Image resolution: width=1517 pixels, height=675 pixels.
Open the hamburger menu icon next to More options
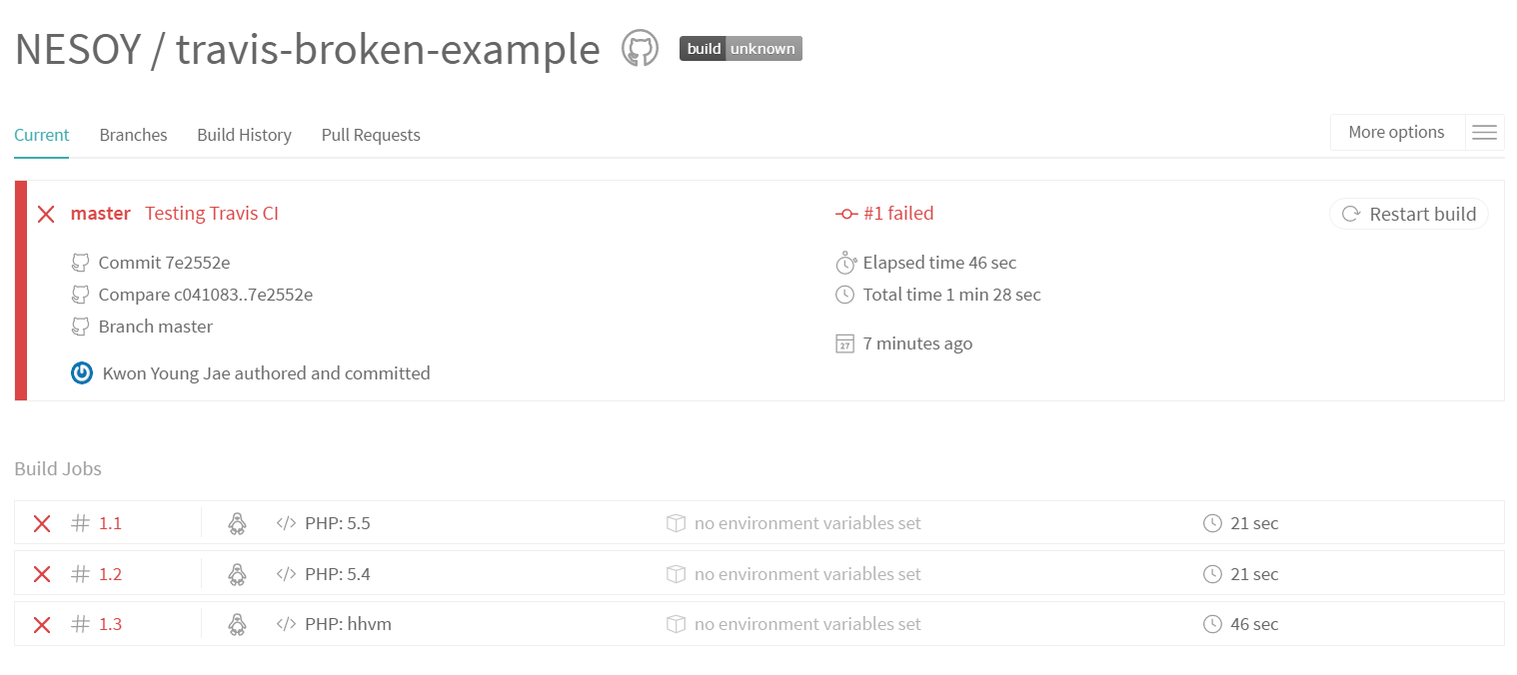tap(1484, 132)
